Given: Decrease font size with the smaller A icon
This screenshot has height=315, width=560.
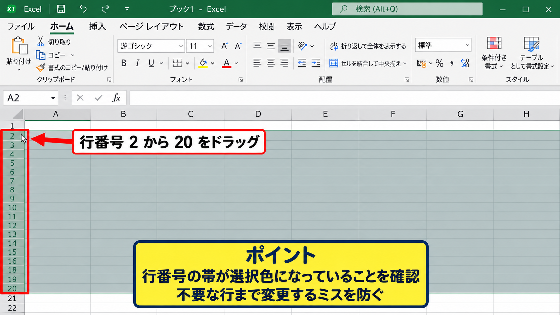Looking at the screenshot, I should tap(238, 46).
